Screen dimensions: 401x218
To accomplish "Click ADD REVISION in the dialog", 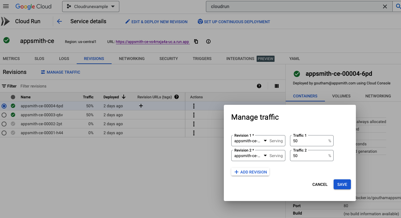I will coord(250,172).
